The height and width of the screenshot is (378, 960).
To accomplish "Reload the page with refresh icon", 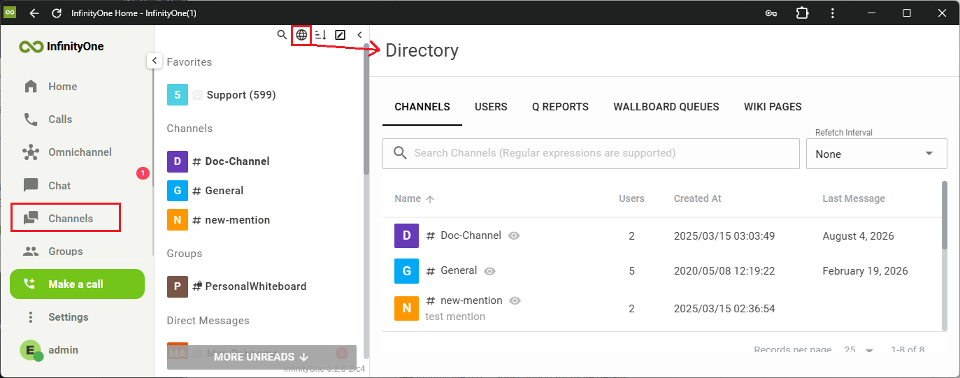I will point(57,13).
